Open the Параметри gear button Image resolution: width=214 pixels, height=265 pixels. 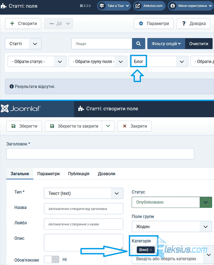153,24
